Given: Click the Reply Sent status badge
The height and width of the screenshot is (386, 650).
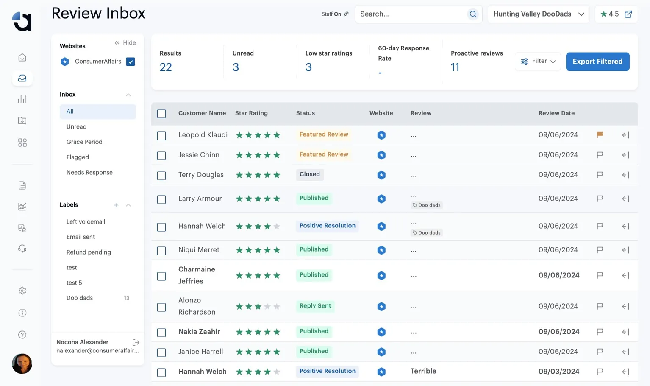Looking at the screenshot, I should [x=315, y=306].
